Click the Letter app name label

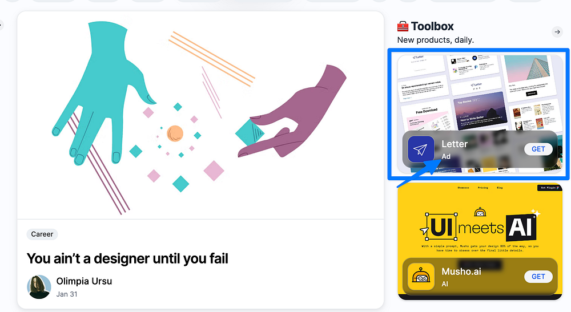point(455,144)
